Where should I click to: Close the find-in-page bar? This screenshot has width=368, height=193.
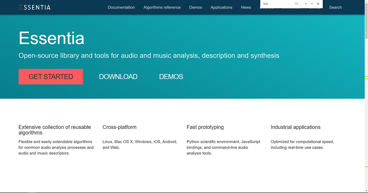318,4
